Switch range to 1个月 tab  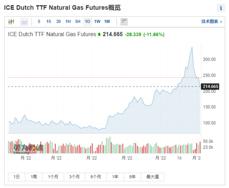(x=53, y=177)
